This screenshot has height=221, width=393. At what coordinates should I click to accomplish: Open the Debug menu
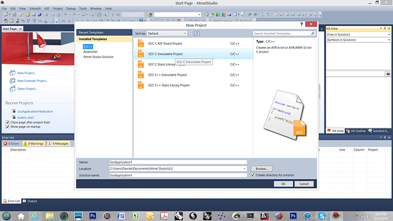click(x=71, y=8)
